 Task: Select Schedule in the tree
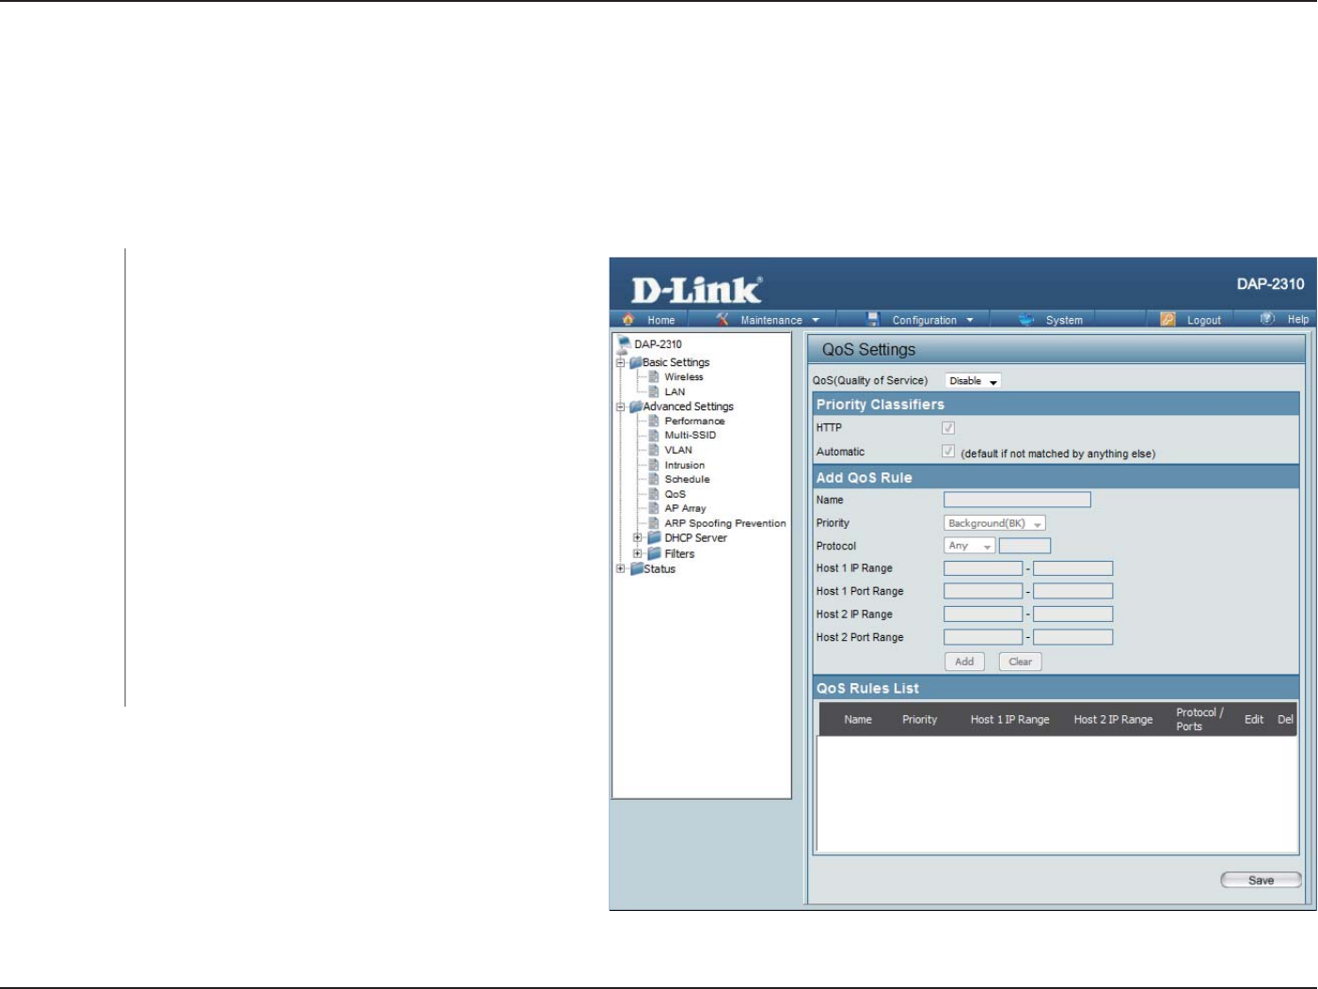(x=687, y=479)
